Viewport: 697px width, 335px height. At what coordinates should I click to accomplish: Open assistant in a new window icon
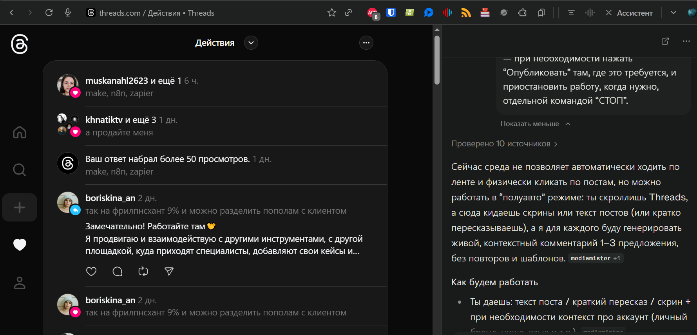(665, 41)
